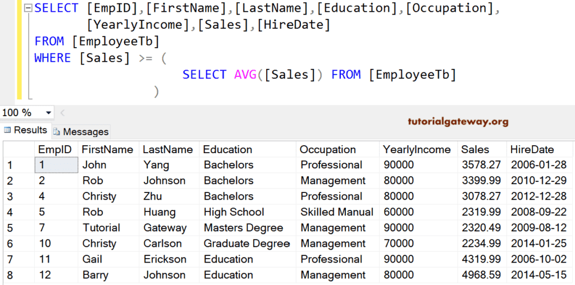Click the Messages tab icon

[x=57, y=132]
